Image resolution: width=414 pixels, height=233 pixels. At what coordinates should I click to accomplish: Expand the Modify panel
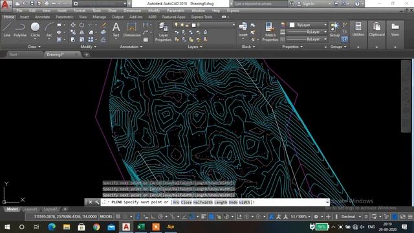pos(89,47)
